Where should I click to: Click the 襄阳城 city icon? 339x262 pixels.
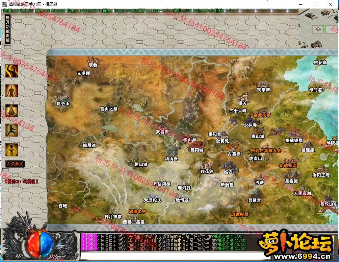(x=198, y=144)
